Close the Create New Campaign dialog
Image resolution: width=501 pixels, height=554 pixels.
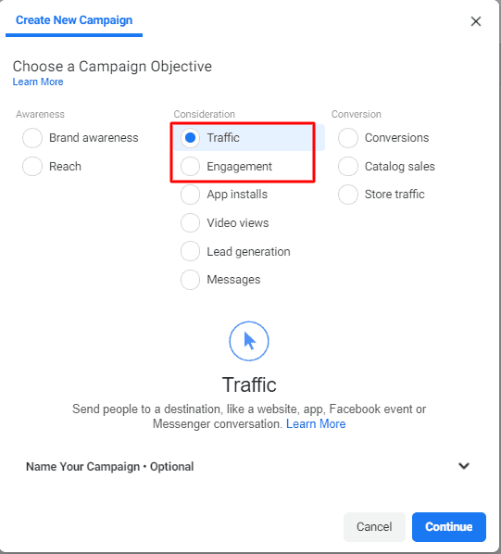(476, 21)
